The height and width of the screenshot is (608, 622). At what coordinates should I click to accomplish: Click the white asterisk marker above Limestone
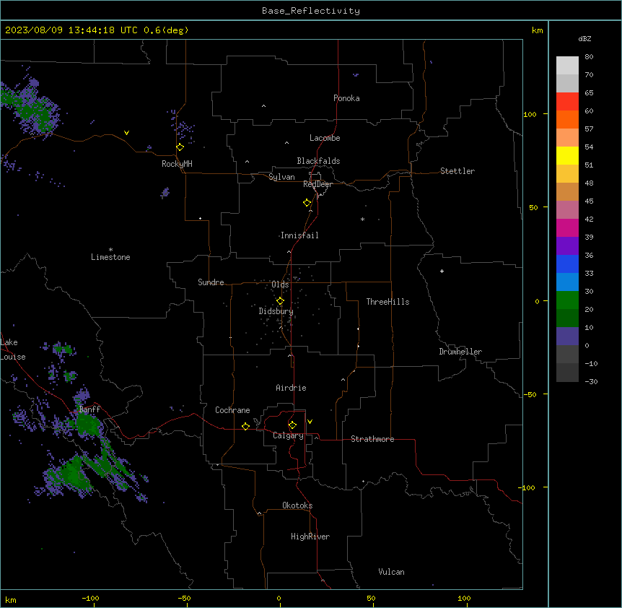coord(110,250)
